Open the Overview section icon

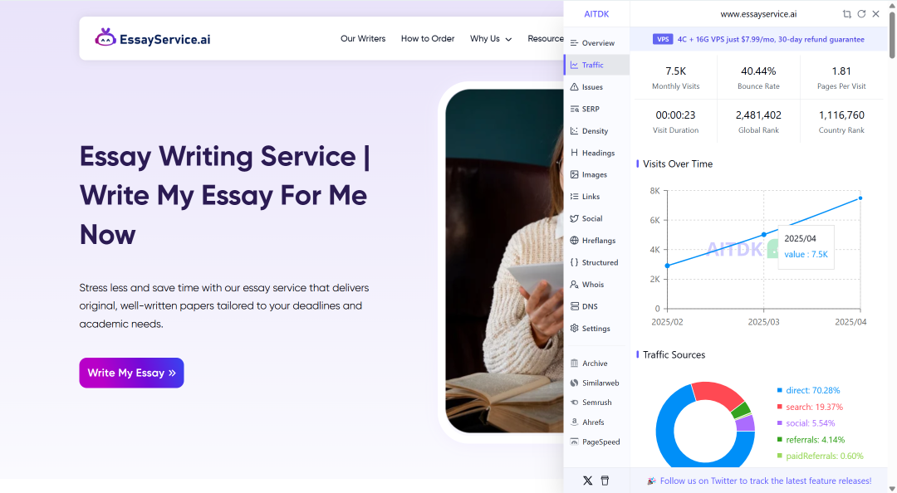(x=575, y=43)
